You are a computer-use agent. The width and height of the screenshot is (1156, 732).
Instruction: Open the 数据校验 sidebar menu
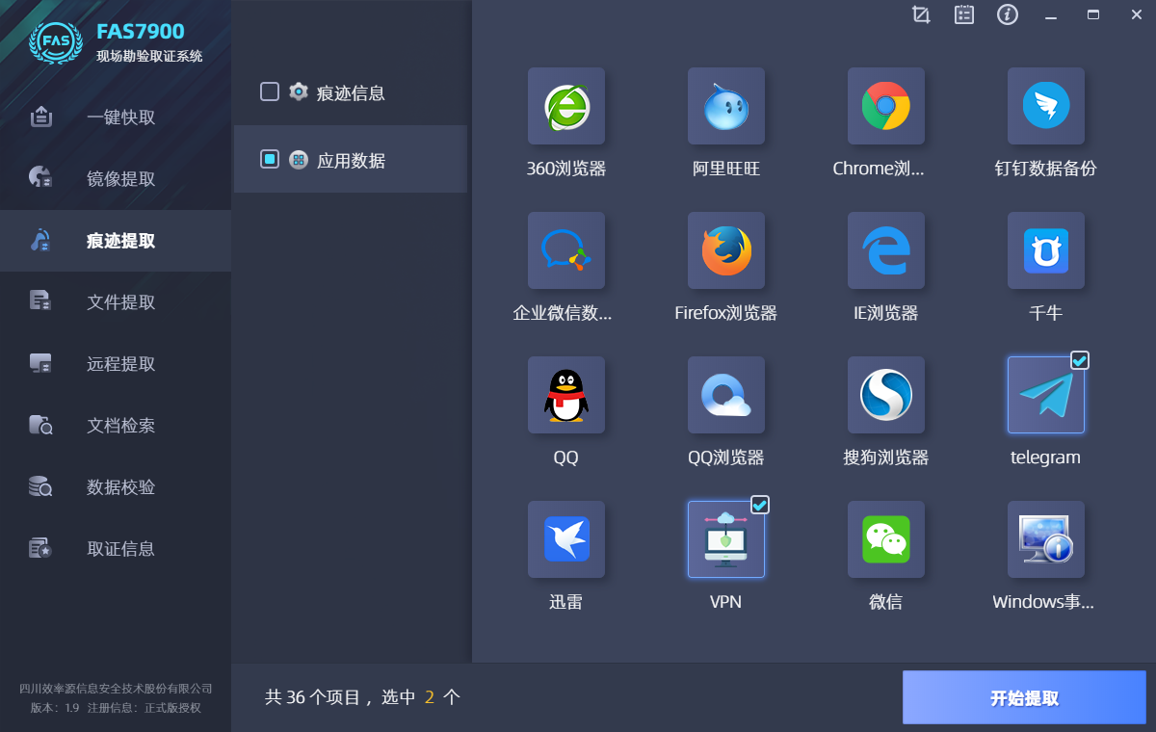(x=116, y=487)
